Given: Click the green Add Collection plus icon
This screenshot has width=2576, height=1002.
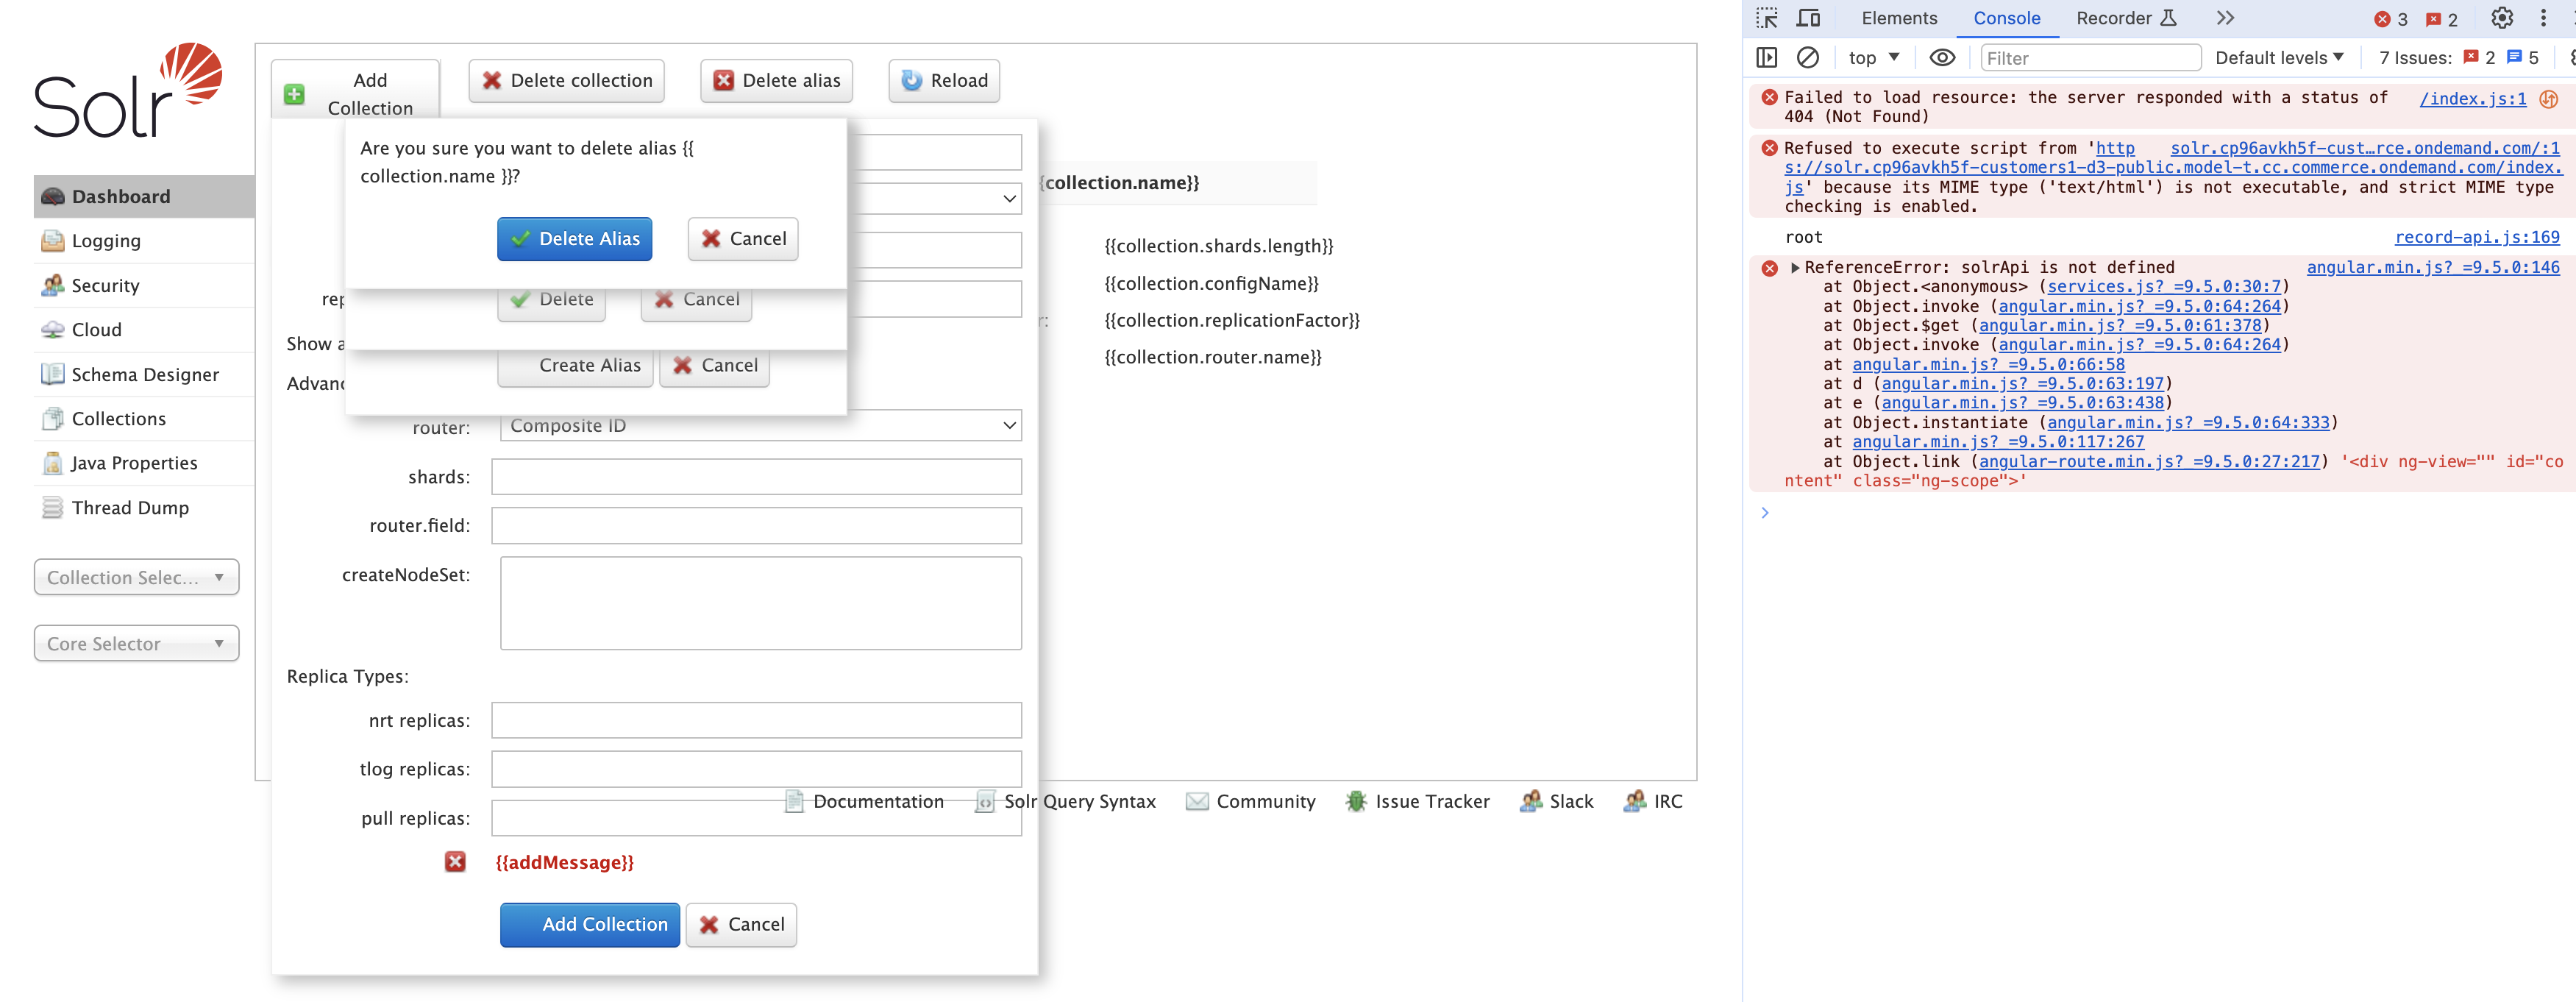Looking at the screenshot, I should point(294,94).
